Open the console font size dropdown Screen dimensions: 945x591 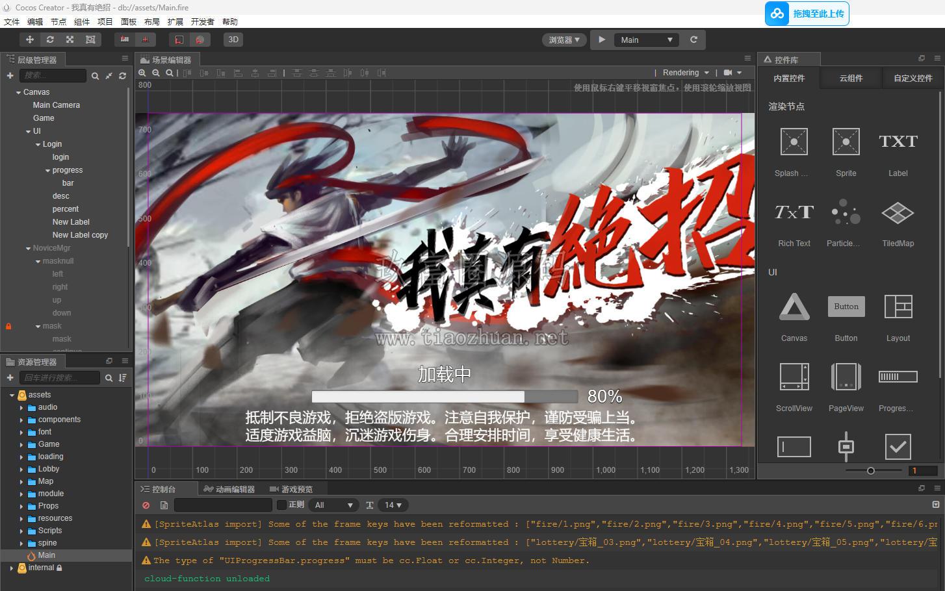click(x=393, y=505)
